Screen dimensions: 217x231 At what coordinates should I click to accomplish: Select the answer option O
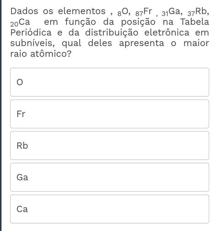pos(109,82)
